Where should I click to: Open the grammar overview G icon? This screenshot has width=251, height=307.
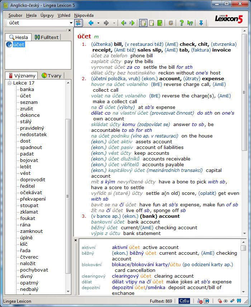click(x=171, y=23)
